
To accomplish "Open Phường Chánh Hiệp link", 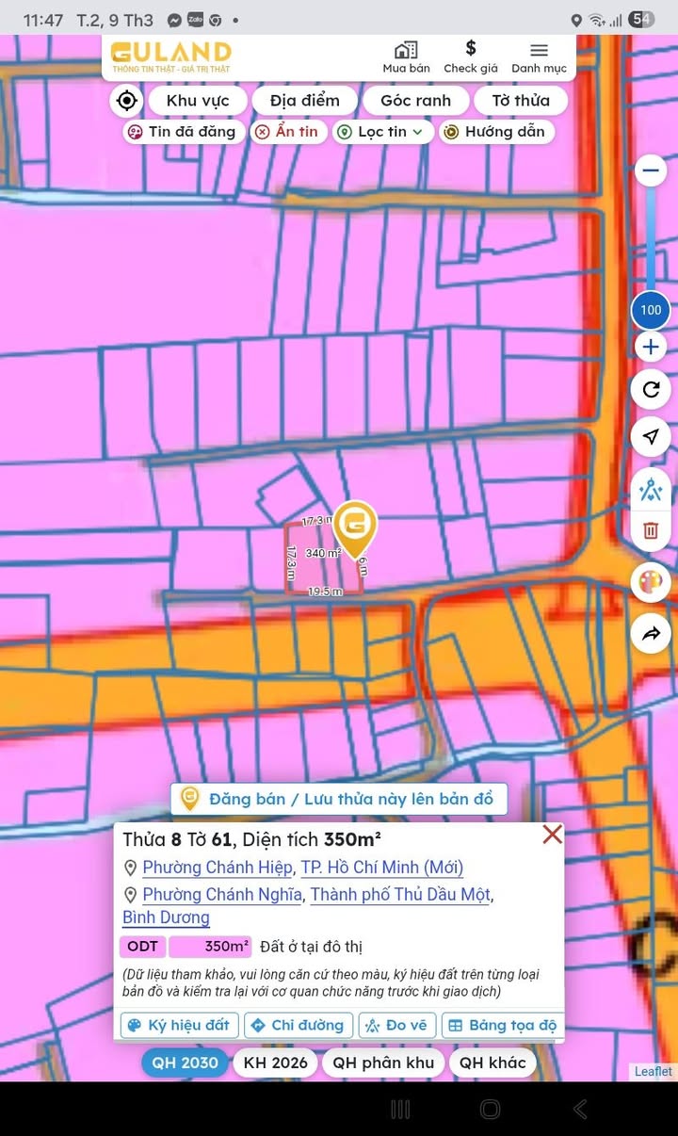I will 218,868.
